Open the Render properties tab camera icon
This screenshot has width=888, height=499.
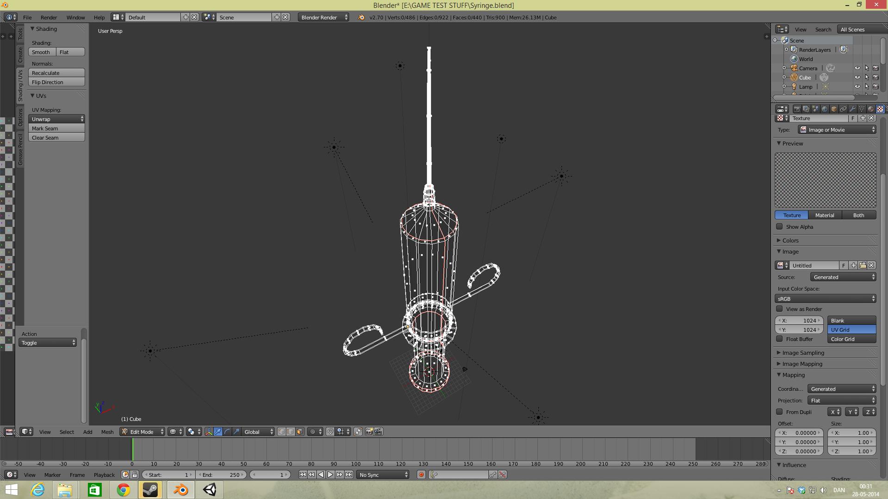coord(797,109)
